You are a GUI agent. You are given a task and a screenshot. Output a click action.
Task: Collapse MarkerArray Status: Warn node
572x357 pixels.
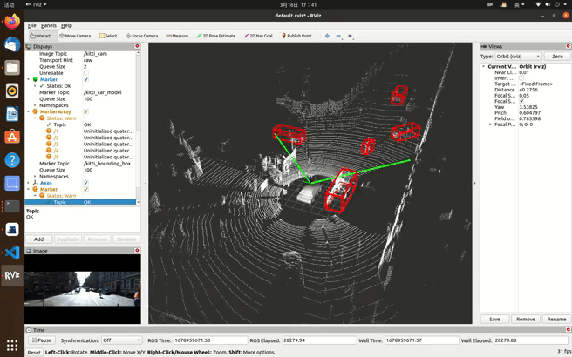pos(36,118)
